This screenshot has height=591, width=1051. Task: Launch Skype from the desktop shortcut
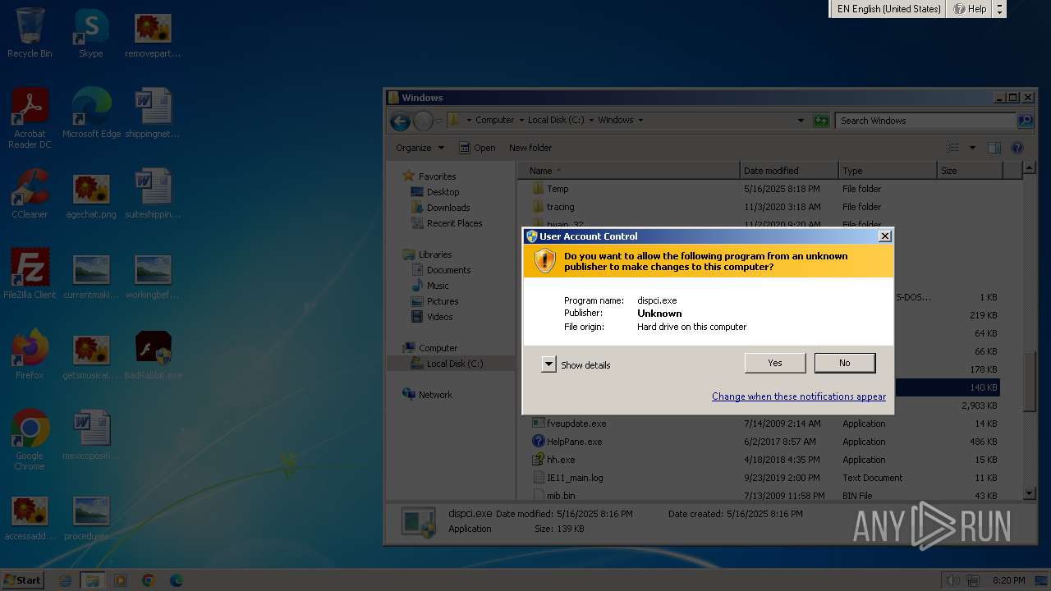point(91,34)
